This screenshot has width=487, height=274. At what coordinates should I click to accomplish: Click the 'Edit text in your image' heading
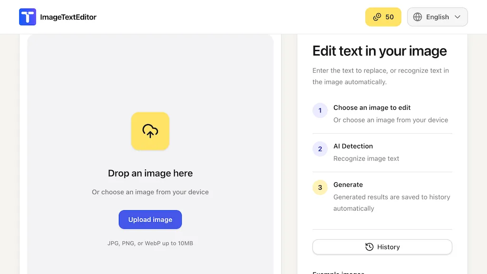pos(380,51)
